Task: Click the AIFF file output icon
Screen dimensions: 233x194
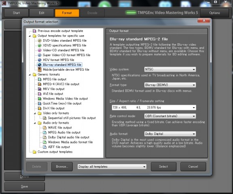Action: (44, 147)
